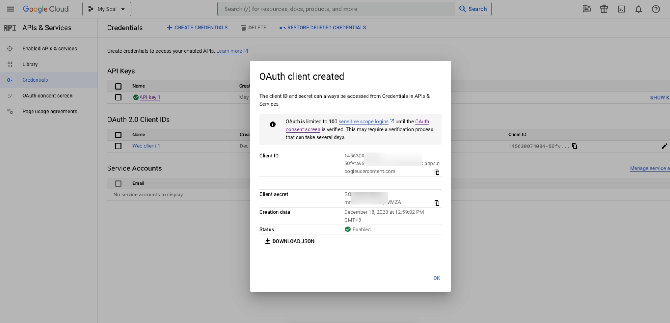The width and height of the screenshot is (670, 323).
Task: Copy the Client ID in the dialog
Action: (x=437, y=172)
